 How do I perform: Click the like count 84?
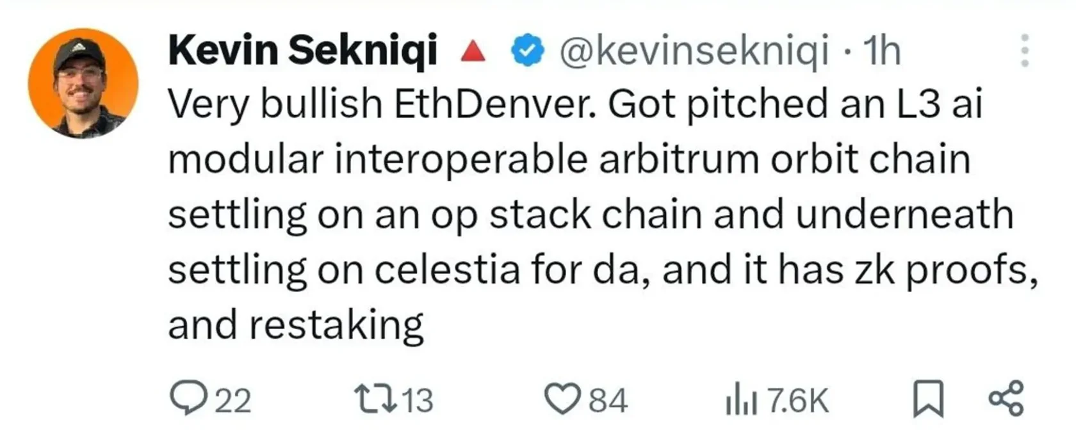pos(608,401)
